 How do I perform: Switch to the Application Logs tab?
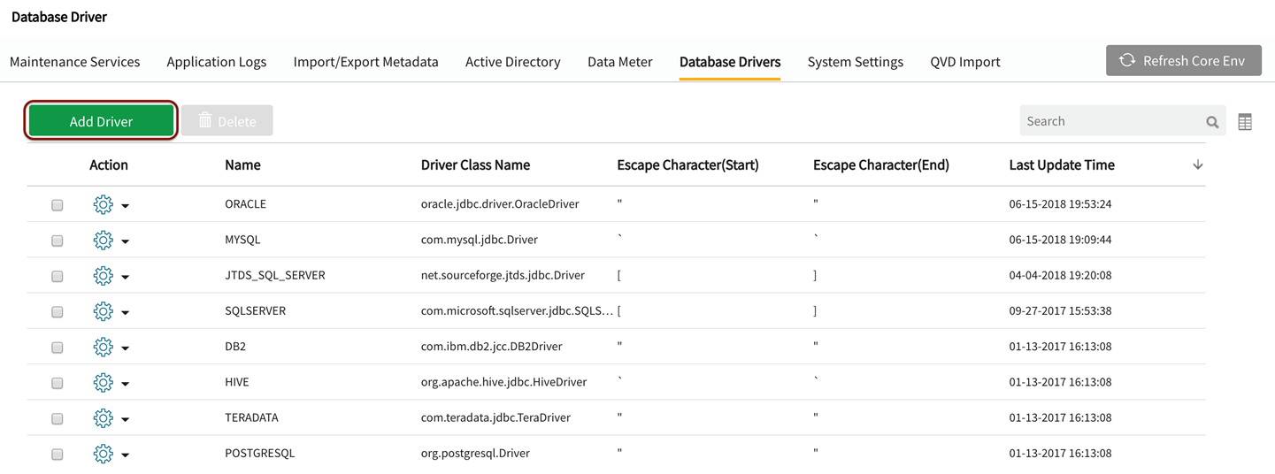[217, 62]
